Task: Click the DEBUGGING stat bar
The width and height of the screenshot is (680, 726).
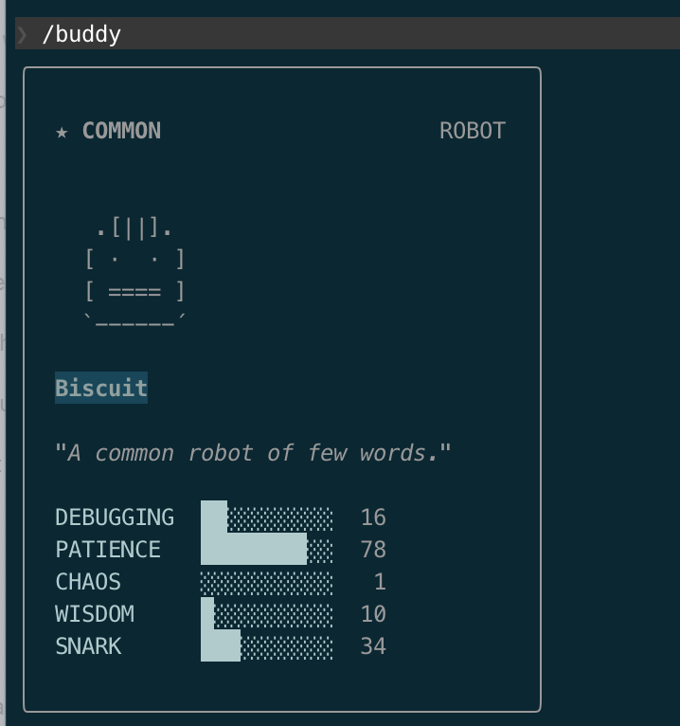Action: coord(266,517)
